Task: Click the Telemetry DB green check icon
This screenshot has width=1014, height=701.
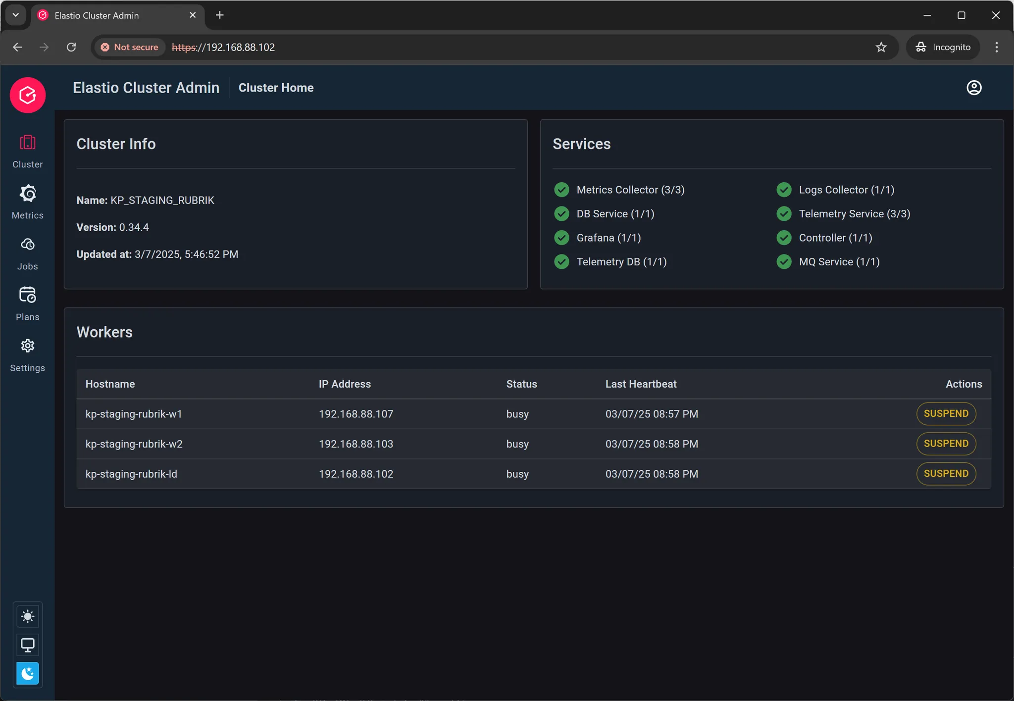Action: point(561,261)
